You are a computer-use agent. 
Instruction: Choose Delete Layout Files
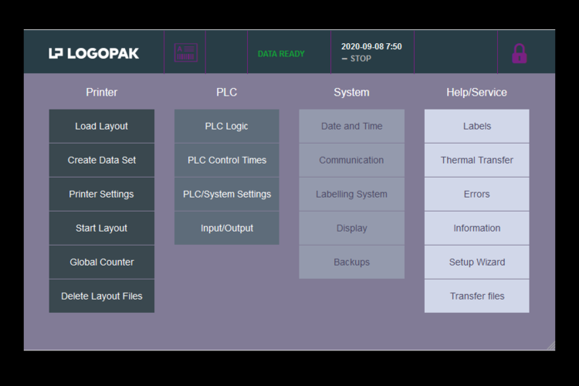pos(102,296)
